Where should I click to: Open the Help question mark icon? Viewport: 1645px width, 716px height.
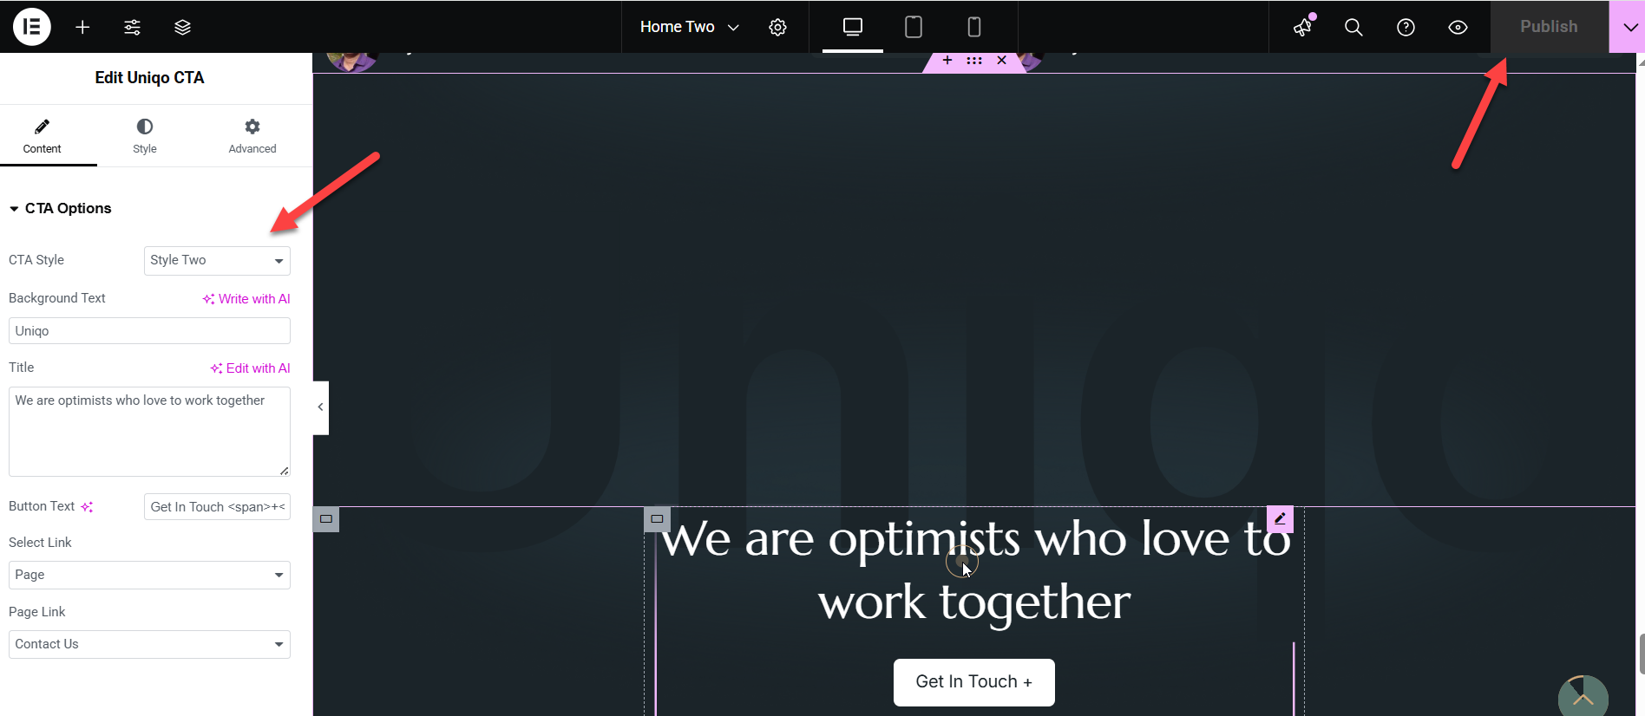[1406, 27]
